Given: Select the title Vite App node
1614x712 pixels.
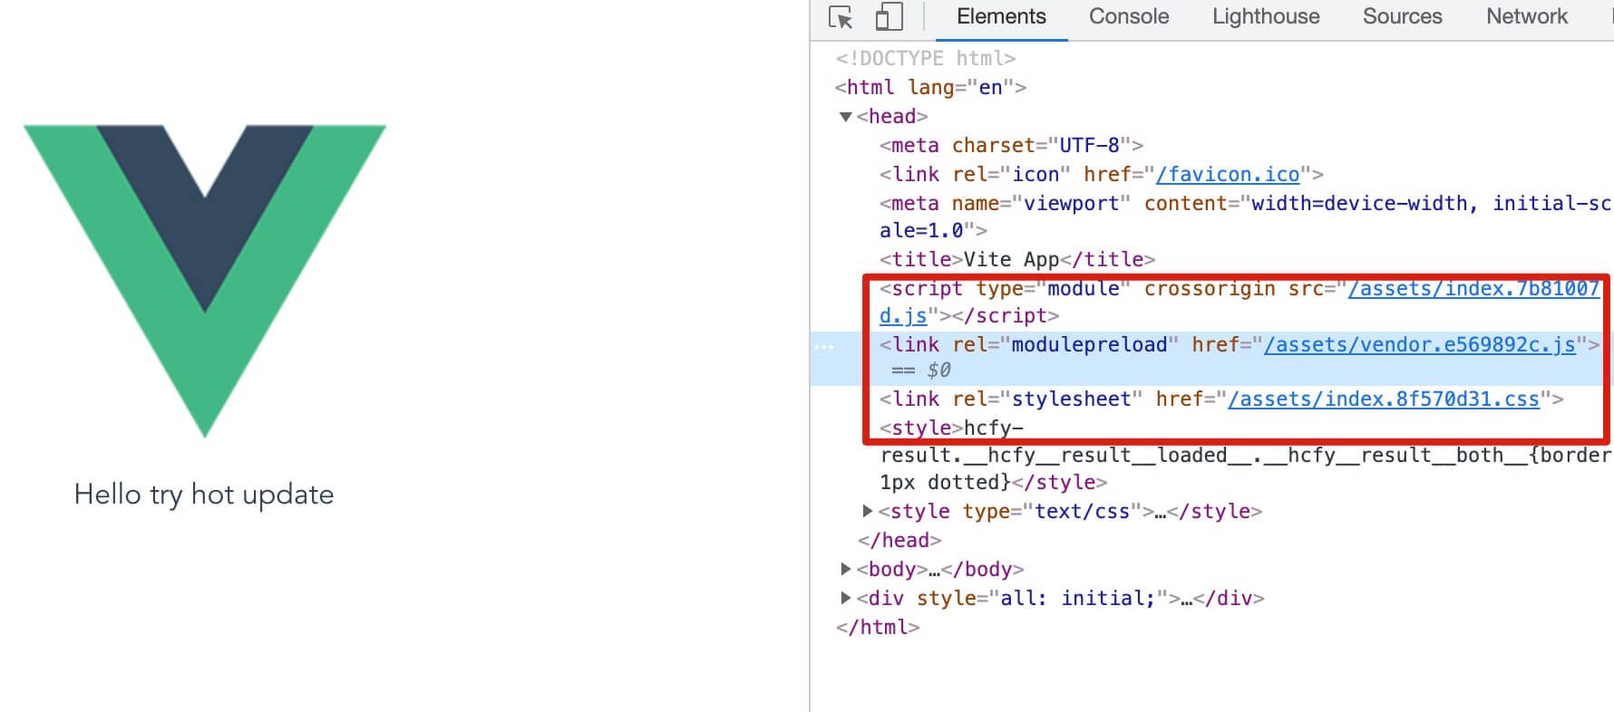Looking at the screenshot, I should click(1017, 260).
